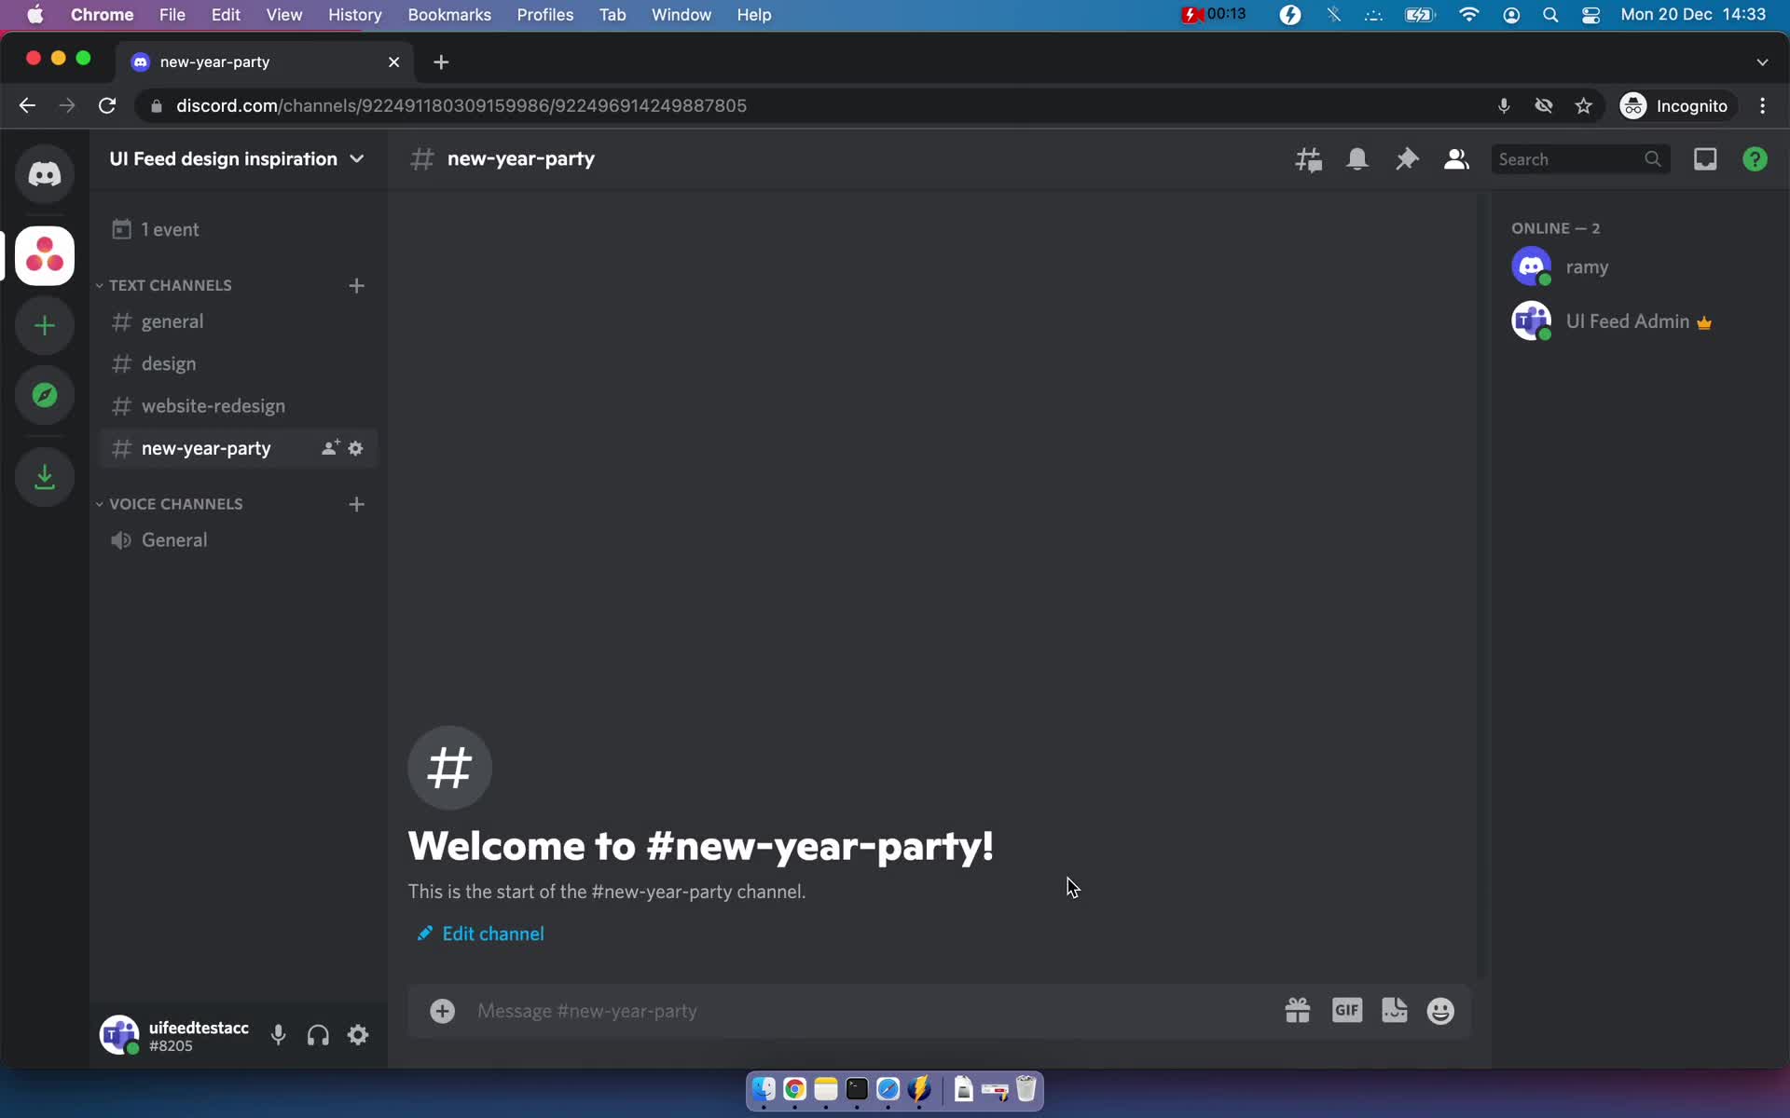Image resolution: width=1790 pixels, height=1118 pixels.
Task: Open Finder from the Dock
Action: [x=764, y=1089]
